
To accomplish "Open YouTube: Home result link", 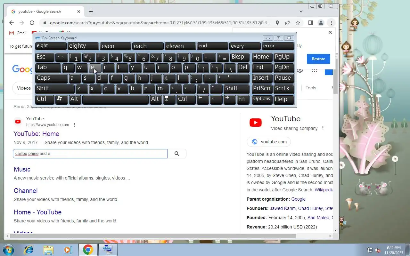I will [36, 134].
